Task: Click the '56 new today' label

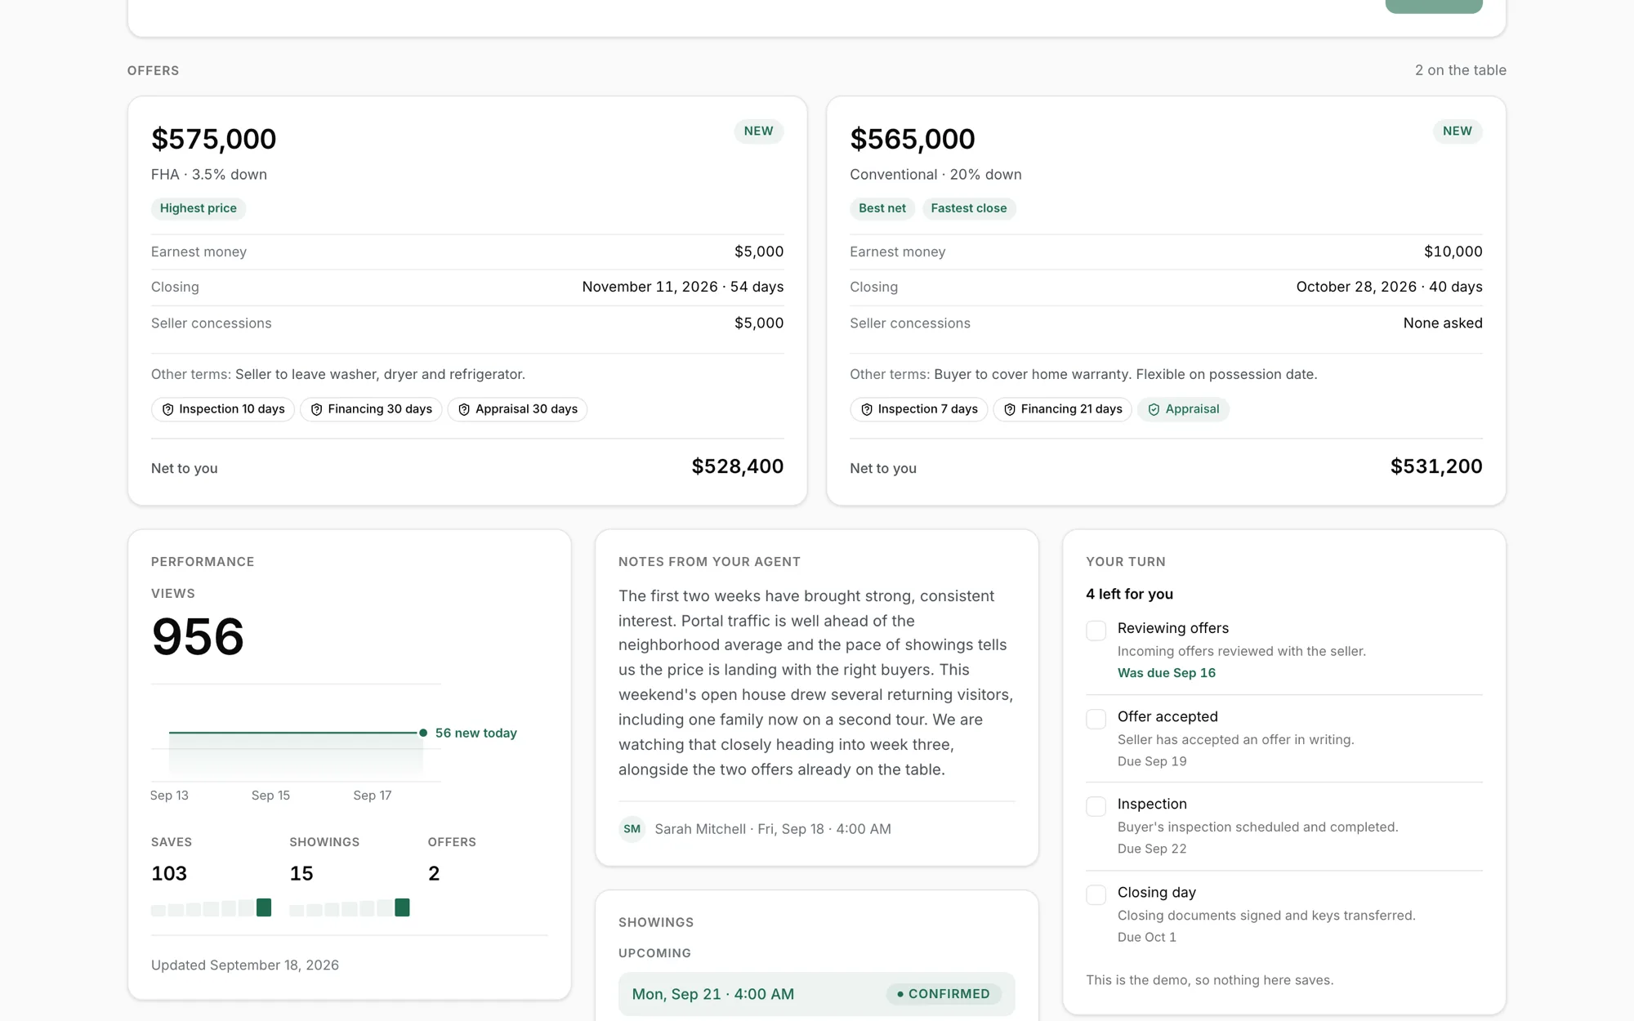Action: [476, 733]
